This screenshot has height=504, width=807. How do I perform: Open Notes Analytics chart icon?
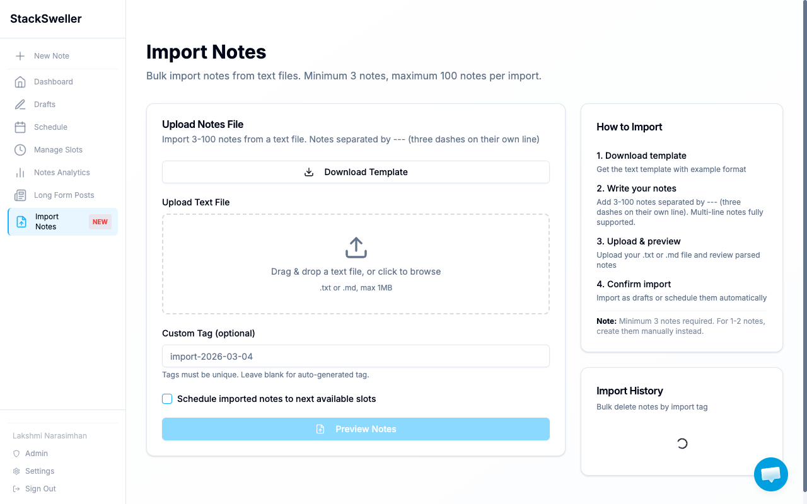click(x=20, y=172)
